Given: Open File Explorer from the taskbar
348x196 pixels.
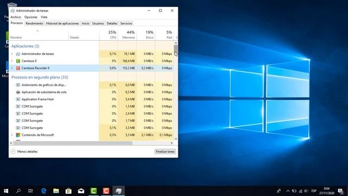Looking at the screenshot, I should tap(56, 191).
